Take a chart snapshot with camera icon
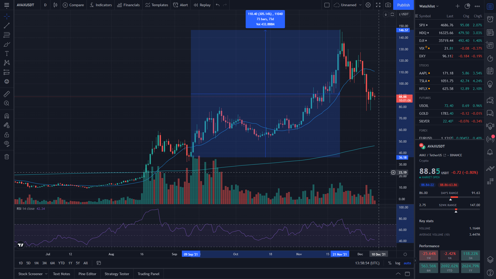This screenshot has width=496, height=279. click(388, 5)
